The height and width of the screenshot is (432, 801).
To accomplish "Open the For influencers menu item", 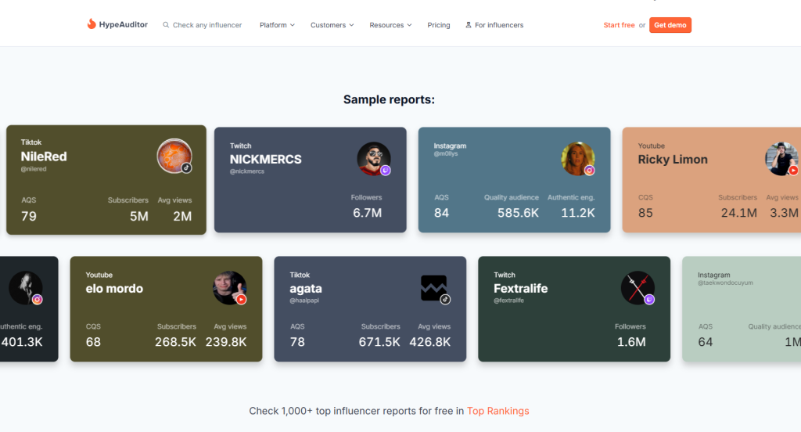I will [498, 25].
